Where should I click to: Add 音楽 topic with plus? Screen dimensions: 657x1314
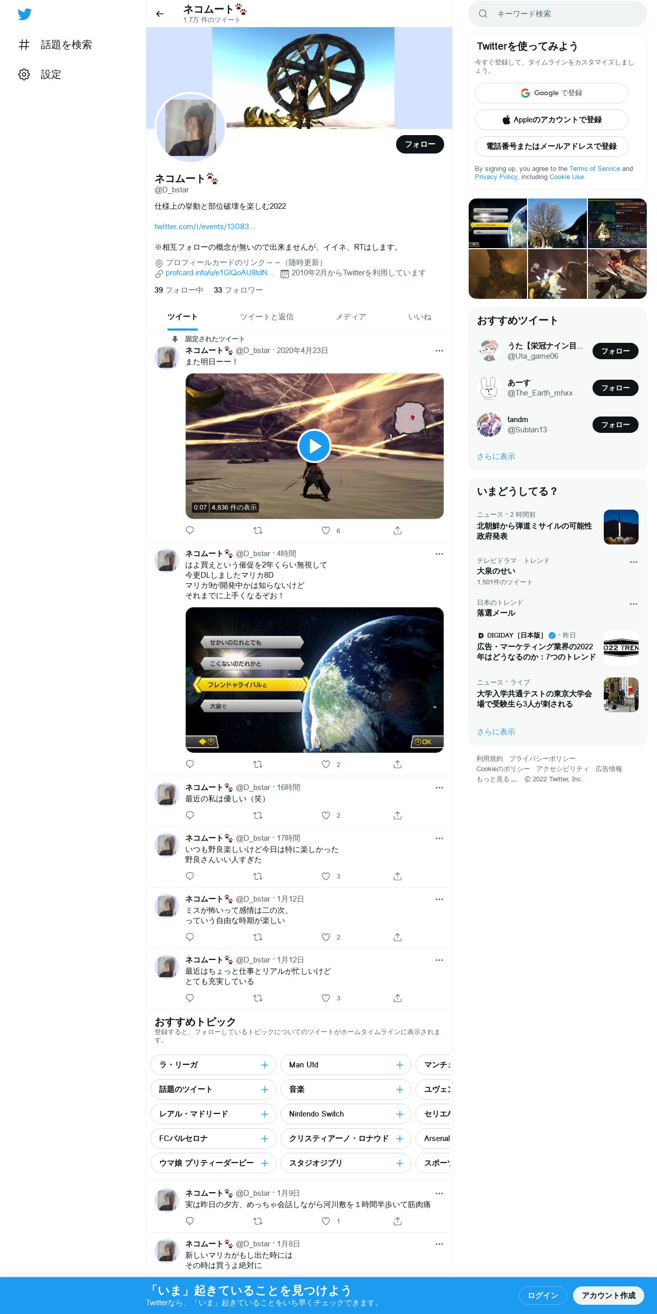[400, 1089]
